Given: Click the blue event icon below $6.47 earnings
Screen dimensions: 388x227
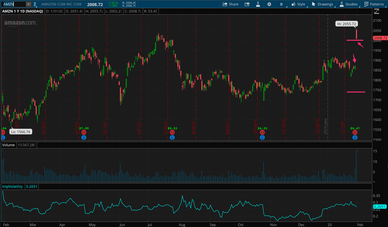Looking at the screenshot, I should (x=355, y=137).
